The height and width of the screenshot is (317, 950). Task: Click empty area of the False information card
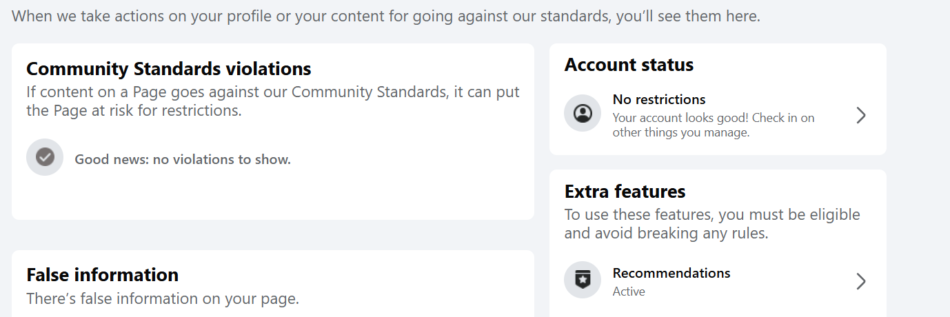pyautogui.click(x=414, y=276)
